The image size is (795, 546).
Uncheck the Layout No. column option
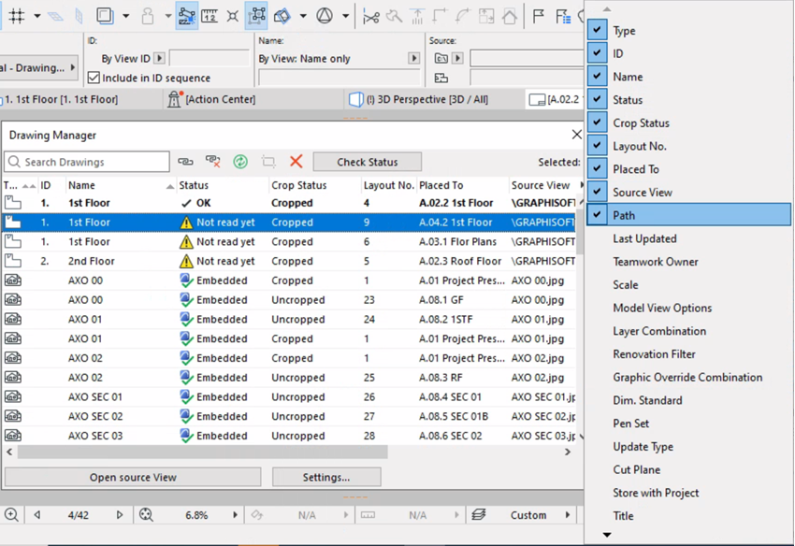pos(597,146)
